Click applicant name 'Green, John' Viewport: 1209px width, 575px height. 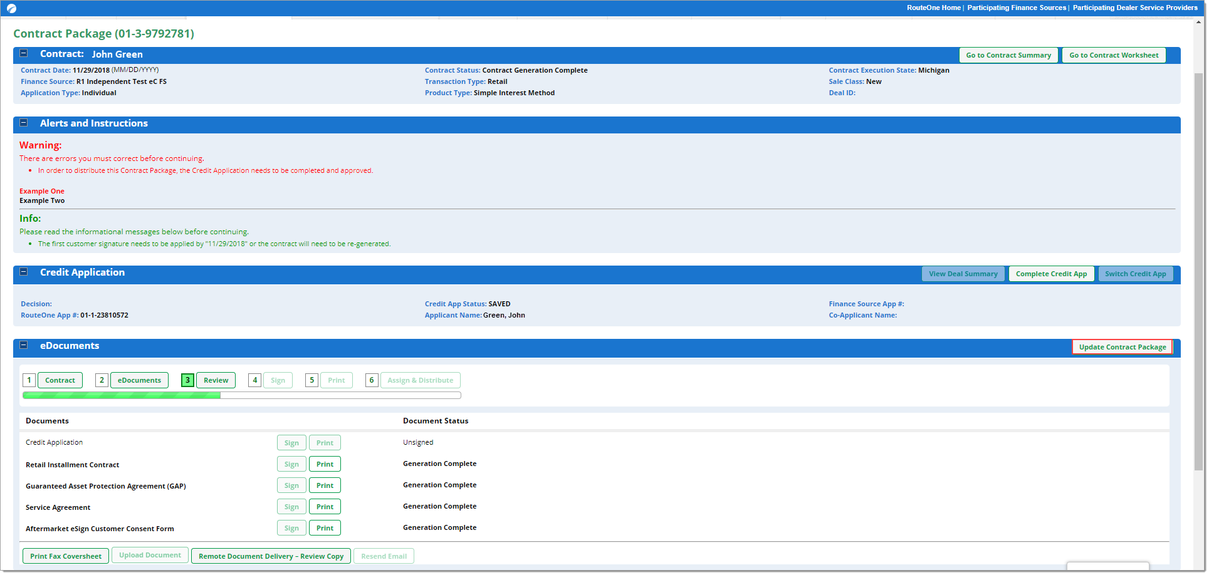pyautogui.click(x=504, y=315)
